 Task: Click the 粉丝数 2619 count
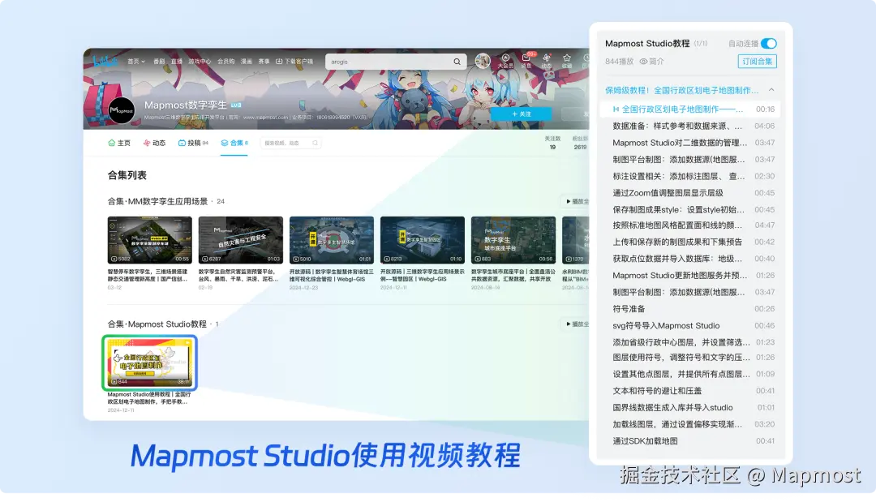tap(580, 143)
